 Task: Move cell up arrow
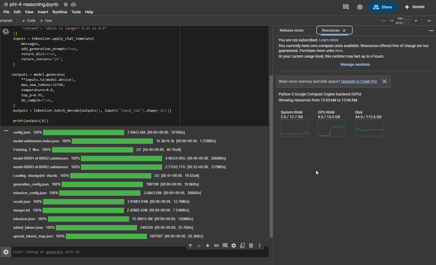click(x=190, y=246)
